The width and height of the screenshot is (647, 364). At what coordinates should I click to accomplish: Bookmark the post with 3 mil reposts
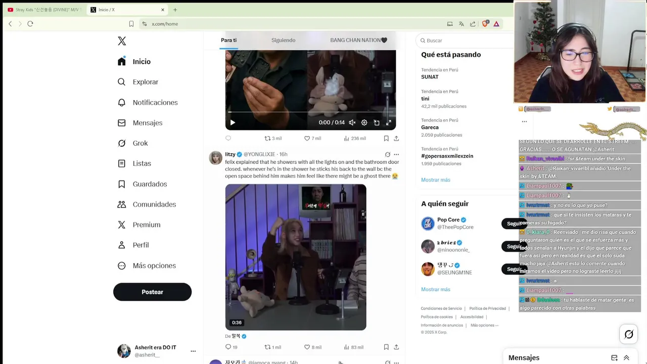coord(386,138)
